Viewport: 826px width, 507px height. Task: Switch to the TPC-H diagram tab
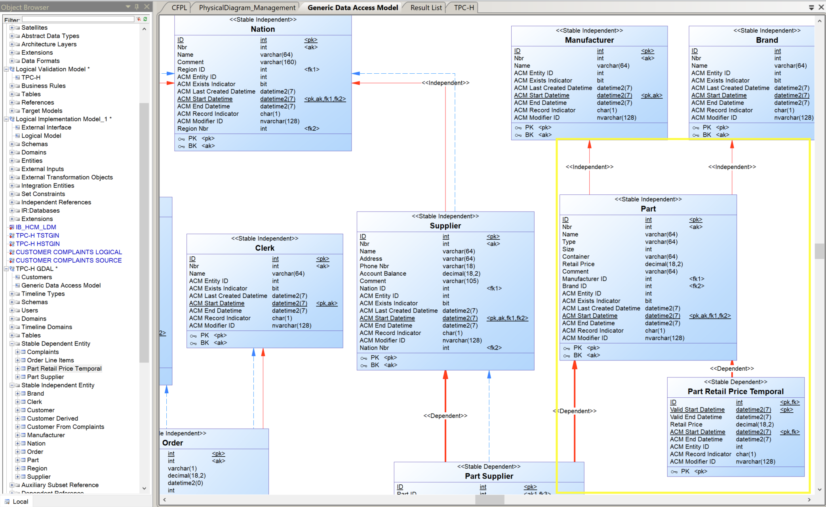pos(464,8)
